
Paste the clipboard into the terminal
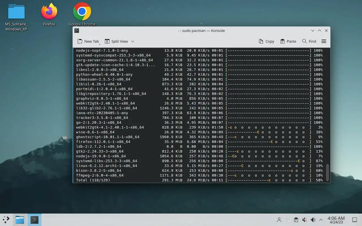tap(288, 41)
